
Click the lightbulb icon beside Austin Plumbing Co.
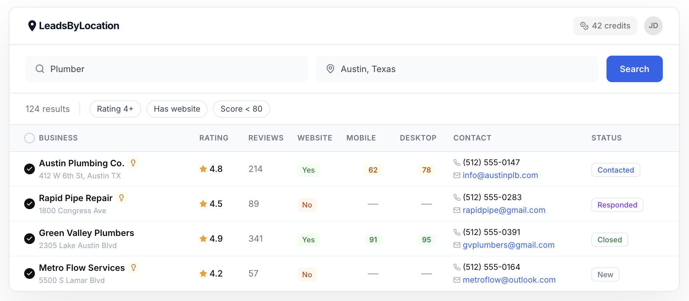click(133, 163)
